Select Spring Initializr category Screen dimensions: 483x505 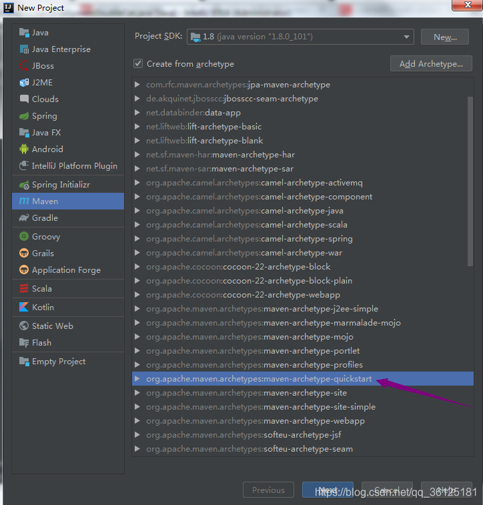click(x=68, y=185)
